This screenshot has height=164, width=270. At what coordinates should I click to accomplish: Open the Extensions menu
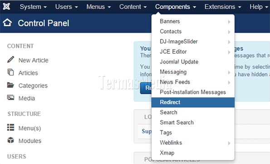pos(223,7)
